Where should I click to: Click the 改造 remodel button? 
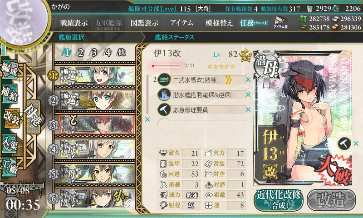[331, 200]
